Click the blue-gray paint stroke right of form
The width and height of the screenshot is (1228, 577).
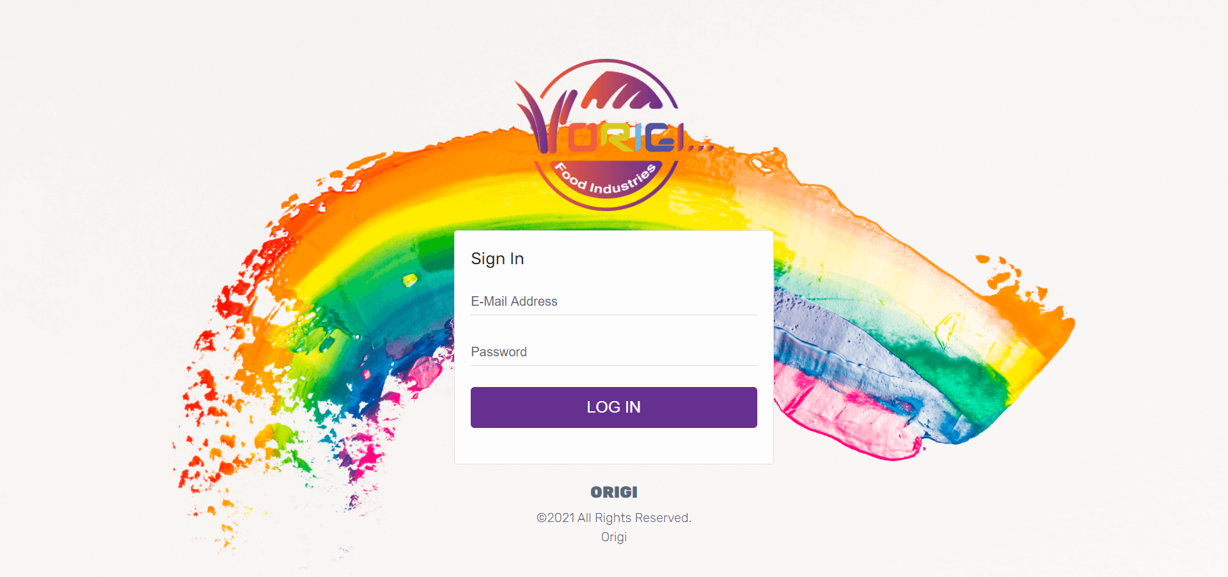coord(831,345)
